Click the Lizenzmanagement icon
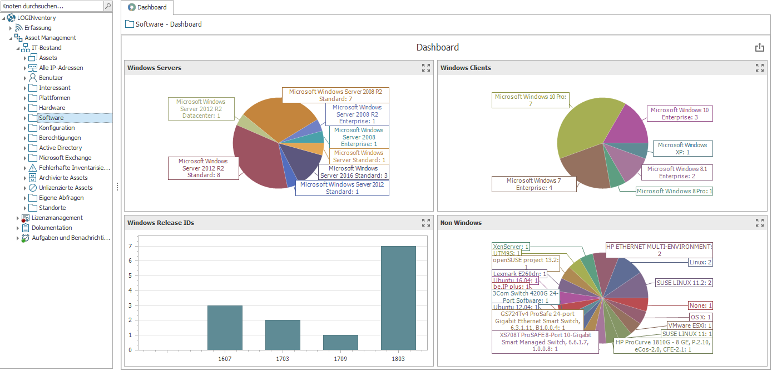This screenshot has width=772, height=371. tap(26, 218)
